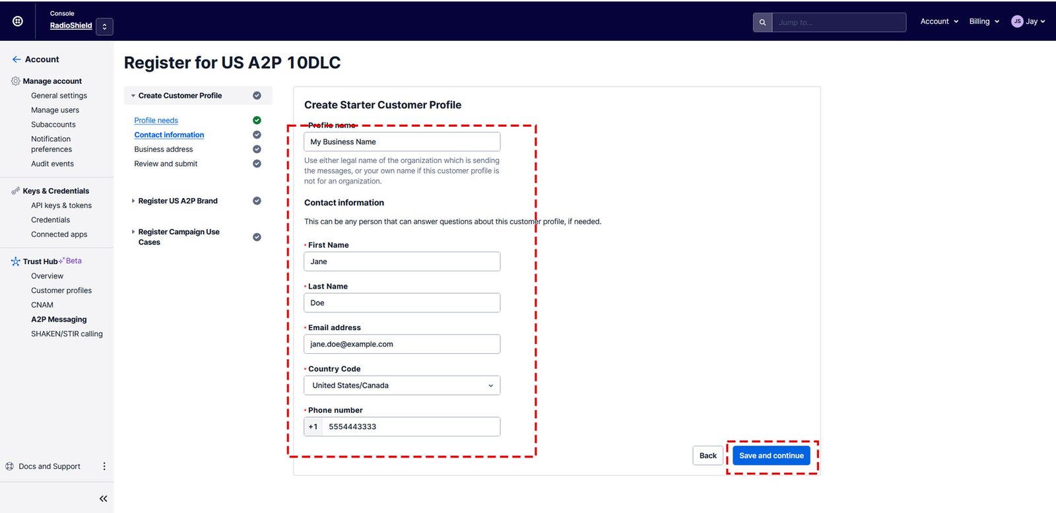Click the green Profile needs check icon

point(257,120)
